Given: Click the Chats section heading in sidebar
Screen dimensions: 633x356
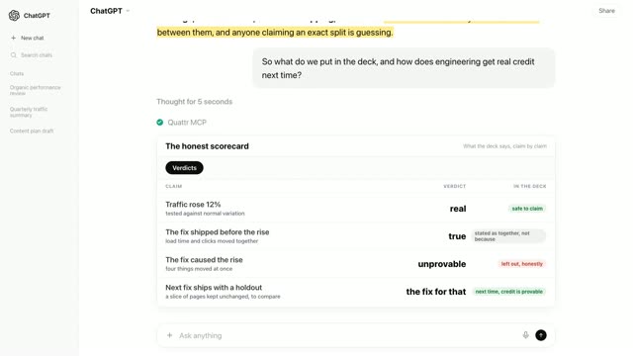Looking at the screenshot, I should pyautogui.click(x=17, y=74).
